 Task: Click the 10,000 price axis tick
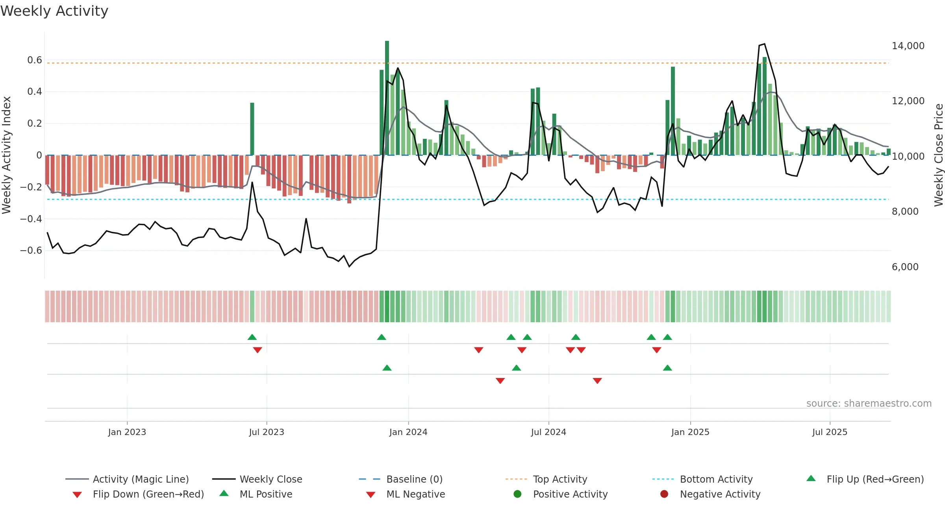(908, 156)
